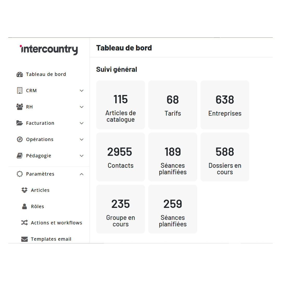Open the 638 Entreprises card

point(225,105)
